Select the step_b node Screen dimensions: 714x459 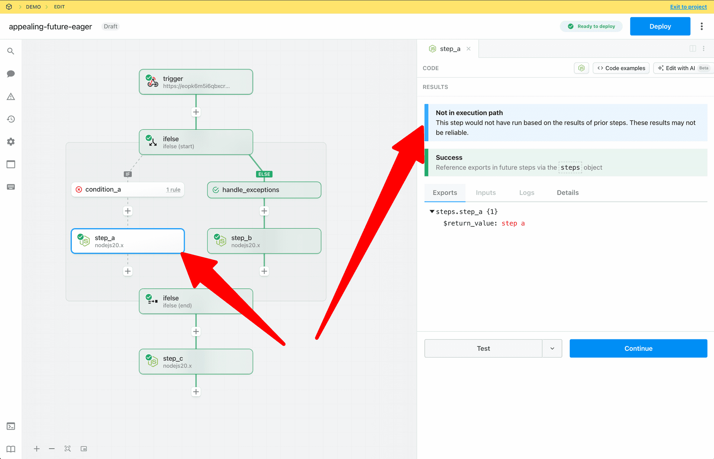[x=264, y=241]
